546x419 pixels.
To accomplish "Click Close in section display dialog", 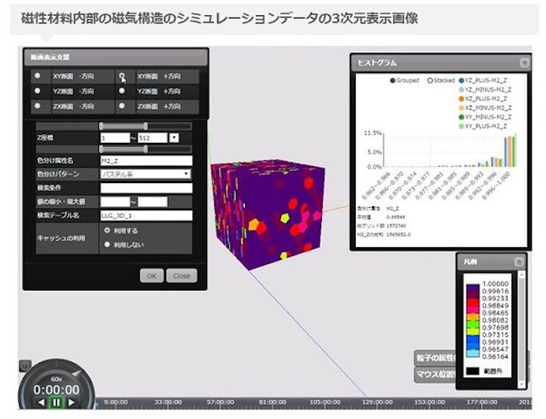I will coord(181,275).
